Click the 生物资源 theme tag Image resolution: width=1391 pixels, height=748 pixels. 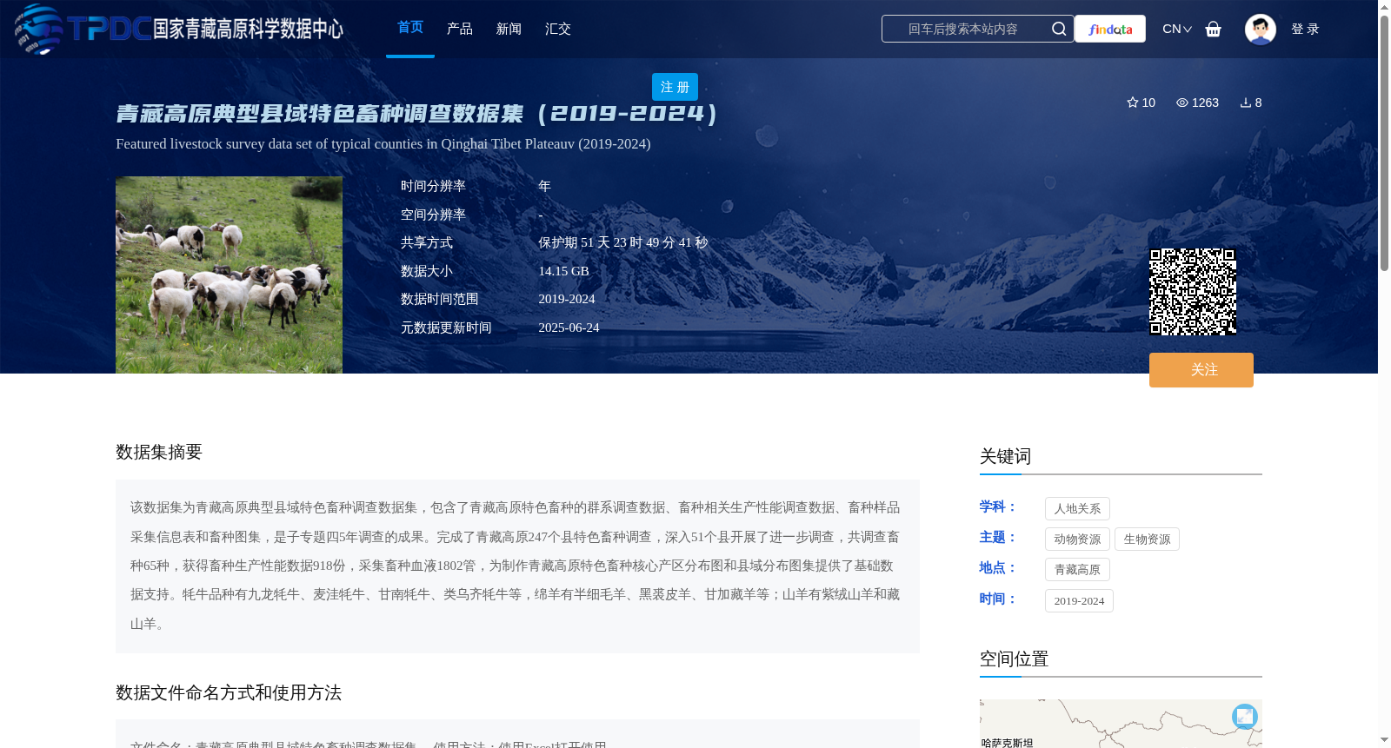click(1147, 539)
